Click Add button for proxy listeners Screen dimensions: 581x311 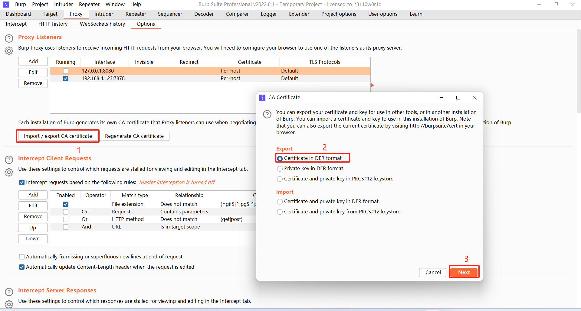click(33, 61)
